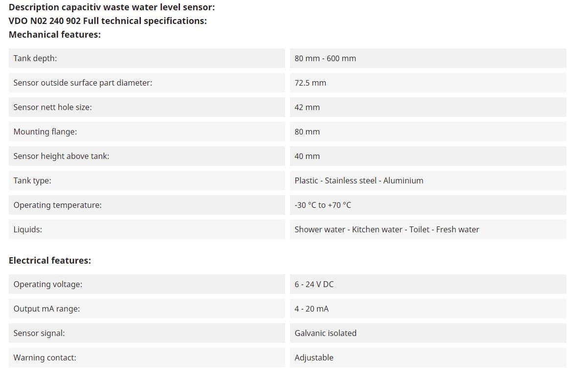Click the 'Operating temperature:' label

pos(57,205)
